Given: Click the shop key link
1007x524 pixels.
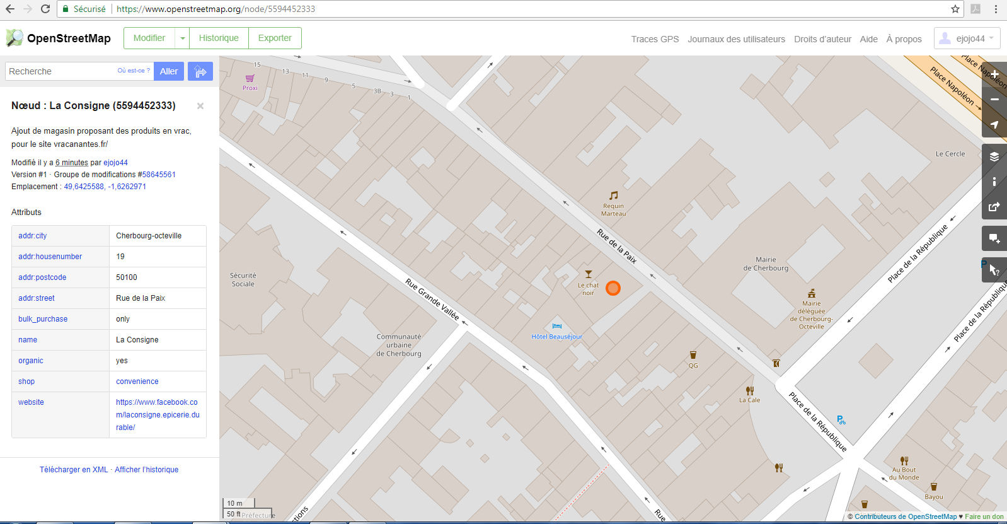Looking at the screenshot, I should point(26,381).
